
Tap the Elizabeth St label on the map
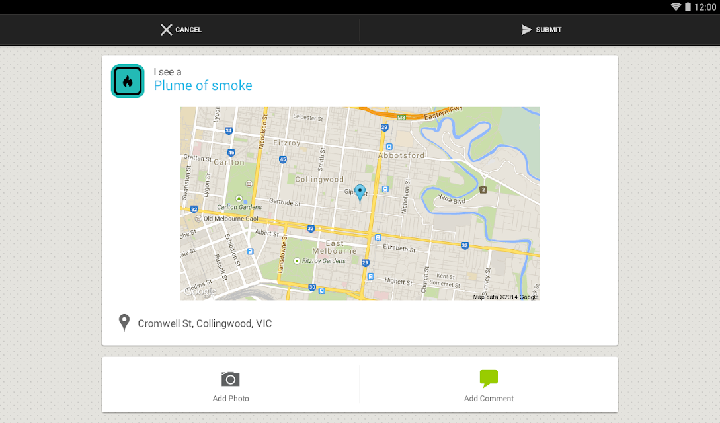[x=399, y=249]
